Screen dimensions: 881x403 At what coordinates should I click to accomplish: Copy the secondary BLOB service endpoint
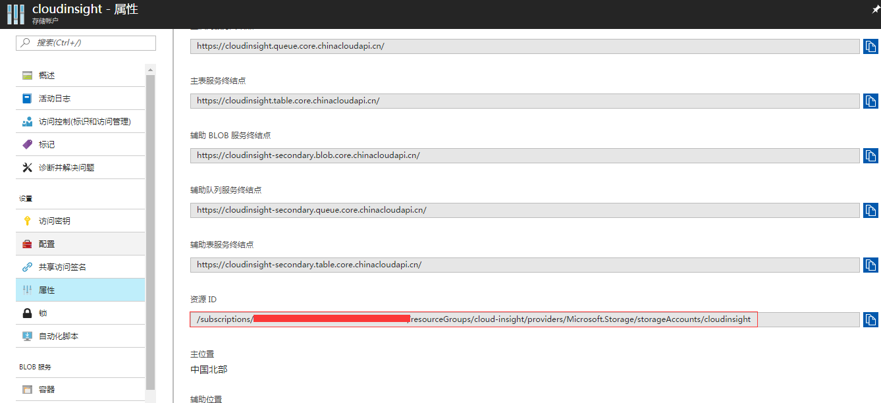point(870,155)
